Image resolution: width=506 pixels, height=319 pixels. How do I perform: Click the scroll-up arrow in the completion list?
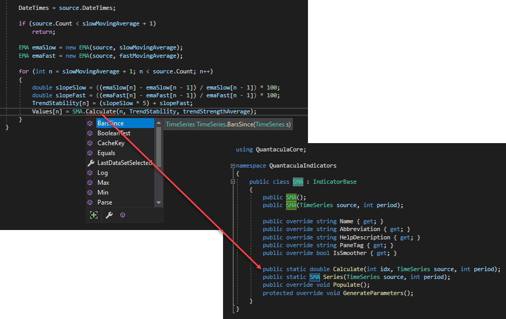[159, 123]
